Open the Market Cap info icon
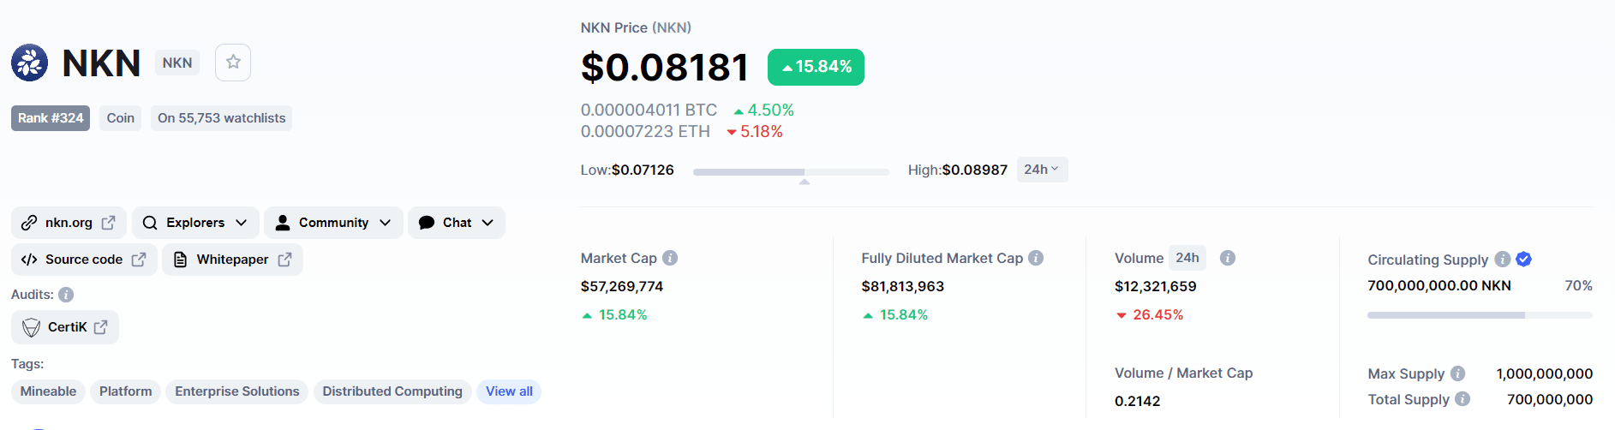The width and height of the screenshot is (1615, 430). tap(670, 258)
